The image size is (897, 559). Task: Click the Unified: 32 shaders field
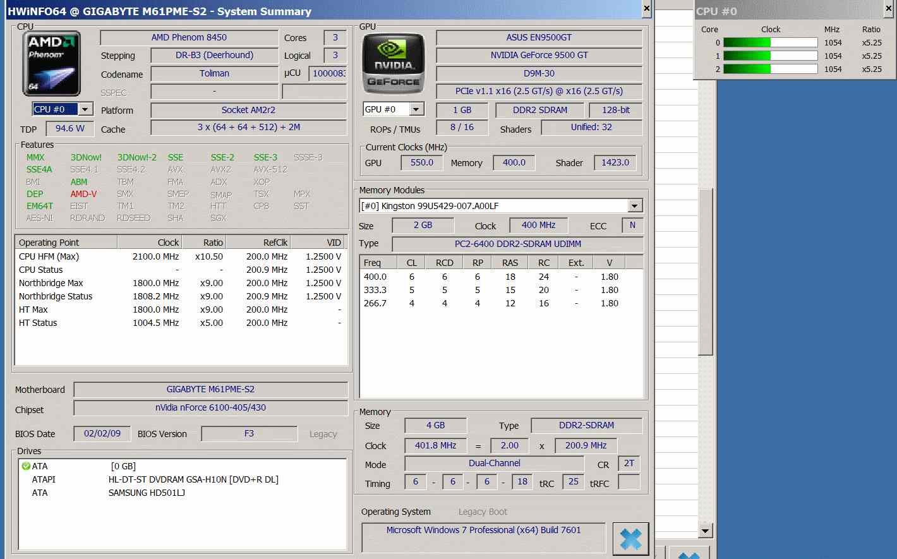(x=591, y=128)
